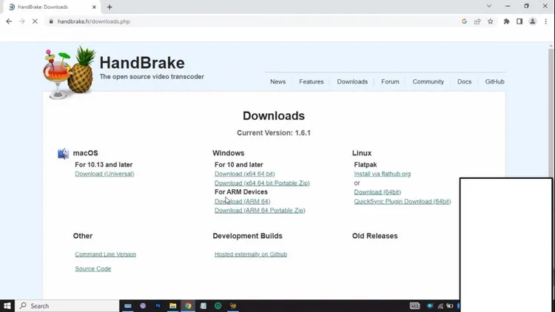Open the Forum menu item
Image resolution: width=555 pixels, height=312 pixels.
(390, 82)
